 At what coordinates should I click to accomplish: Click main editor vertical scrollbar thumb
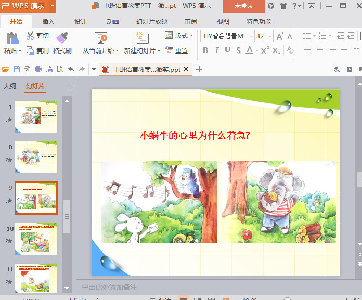click(x=359, y=179)
